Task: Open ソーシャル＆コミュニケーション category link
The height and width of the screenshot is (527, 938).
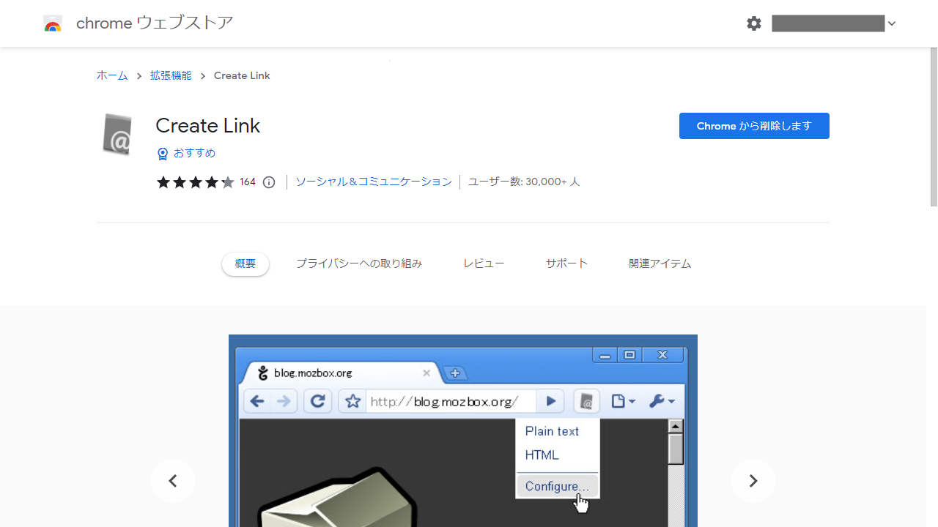Action: pyautogui.click(x=374, y=182)
